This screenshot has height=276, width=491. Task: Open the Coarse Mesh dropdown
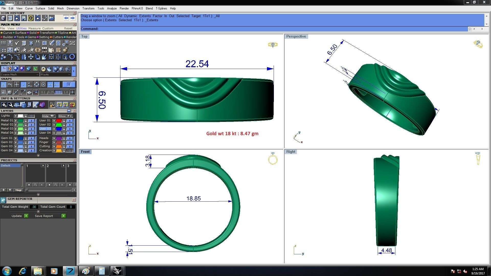click(20, 75)
